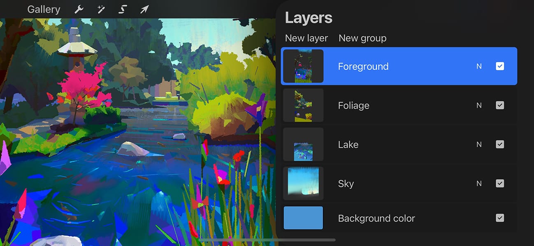Click the Background color label
Image resolution: width=534 pixels, height=246 pixels.
coord(376,219)
